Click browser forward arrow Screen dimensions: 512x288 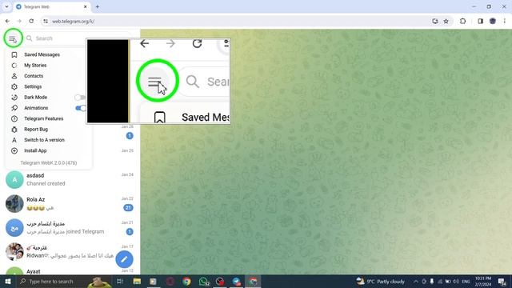point(19,22)
